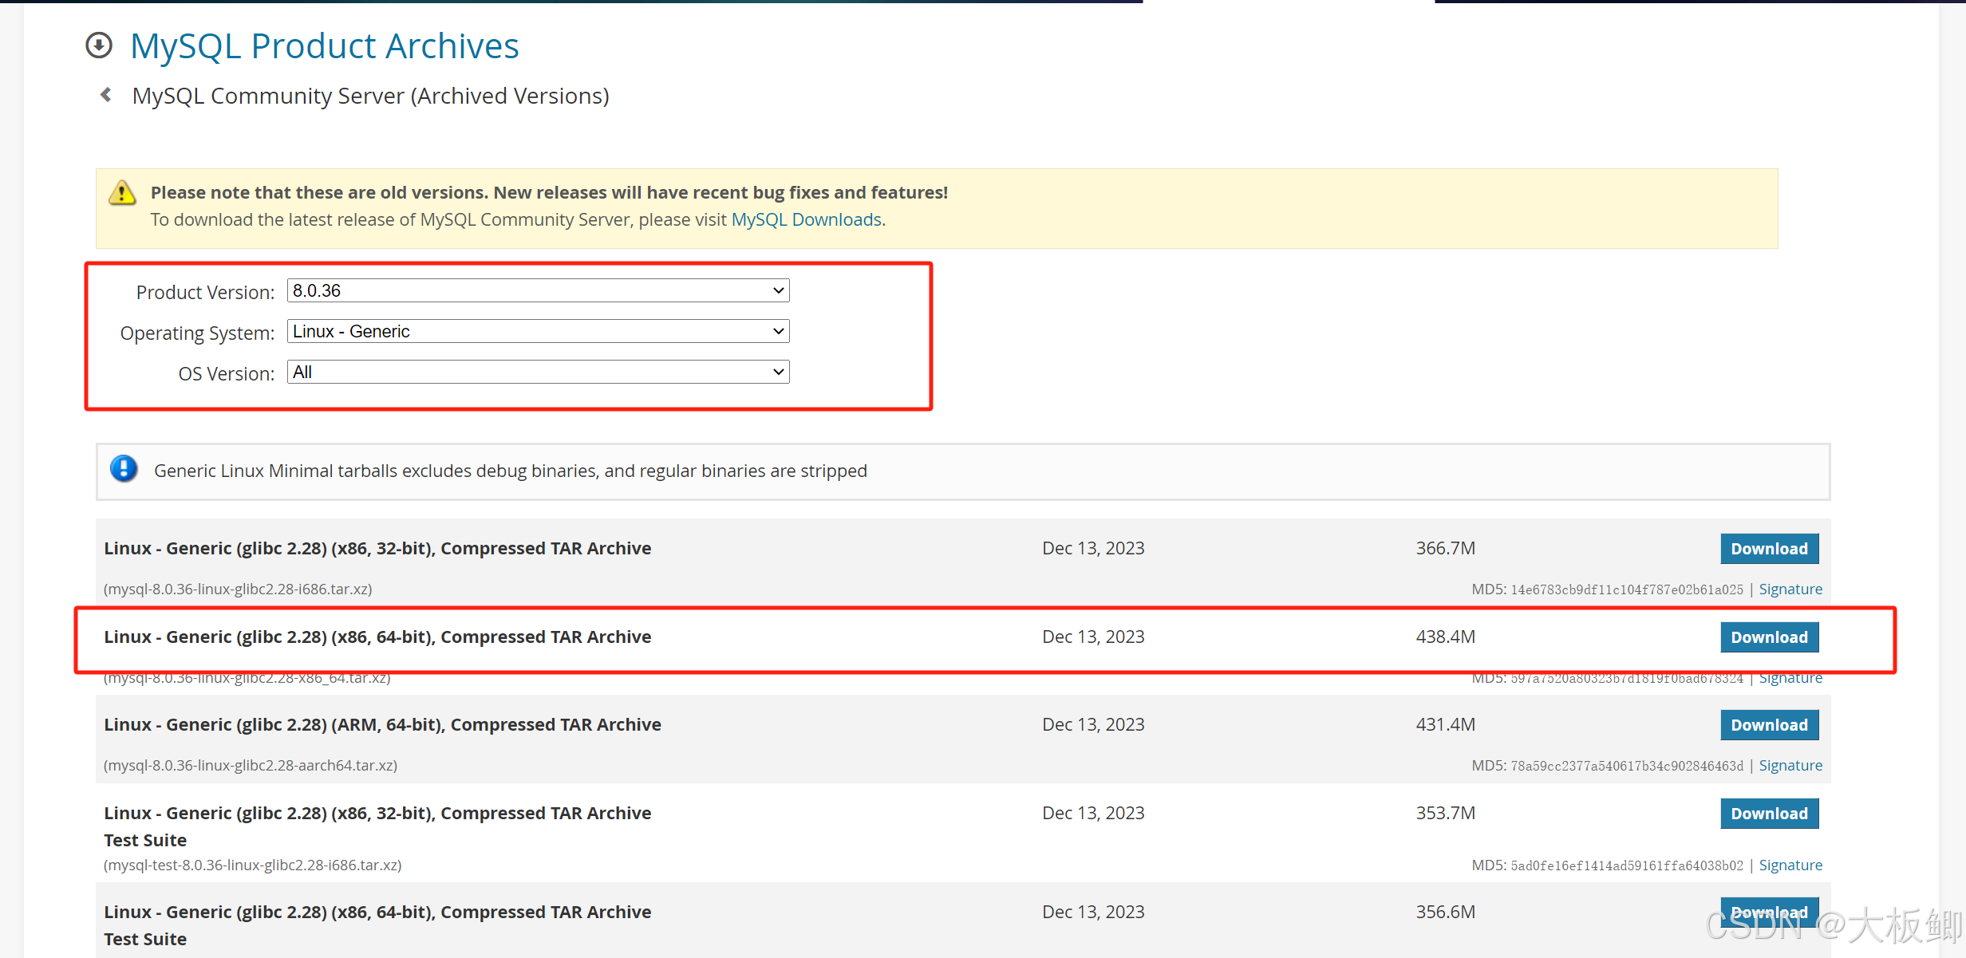Open Signature link for i686 tar.xz
Image resolution: width=1966 pixels, height=958 pixels.
tap(1790, 589)
